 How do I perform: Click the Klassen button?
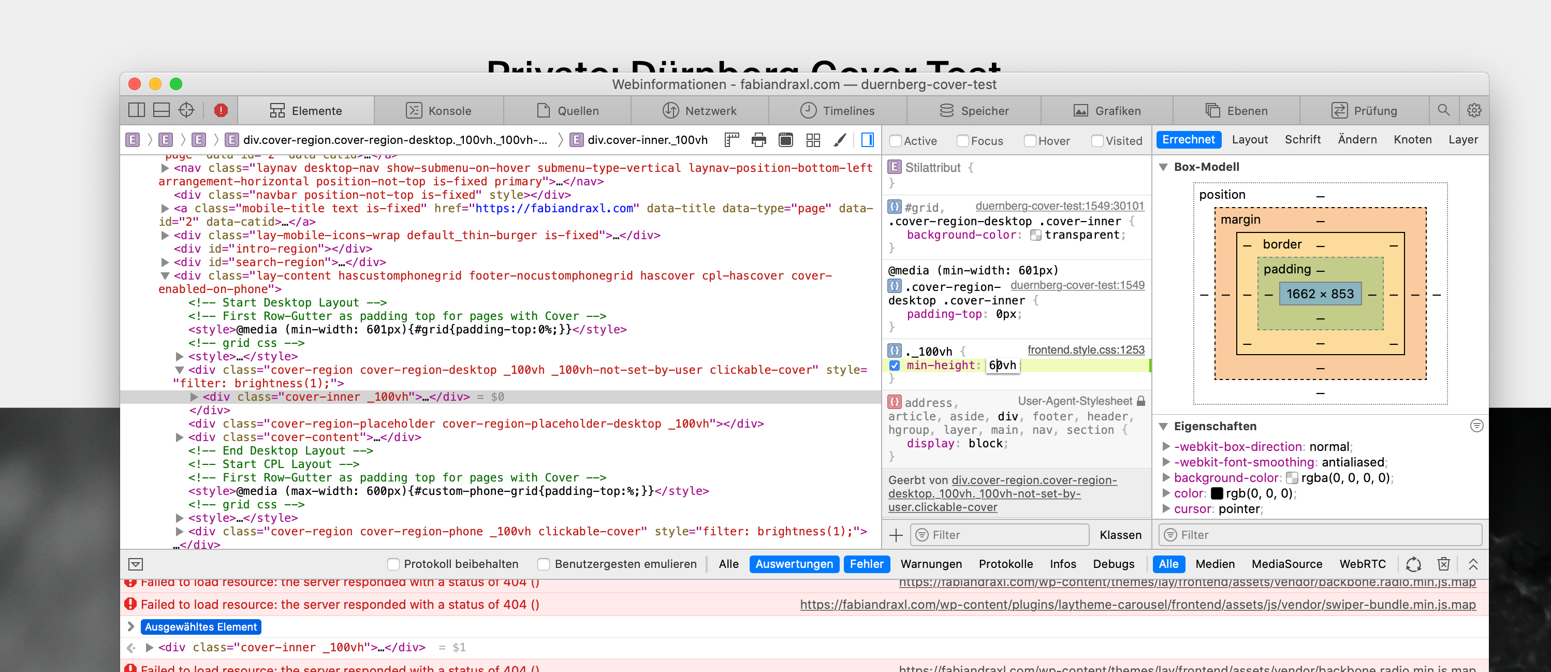(1120, 535)
